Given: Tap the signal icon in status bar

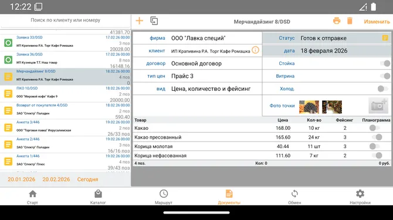Looking at the screenshot, I should coord(363,7).
